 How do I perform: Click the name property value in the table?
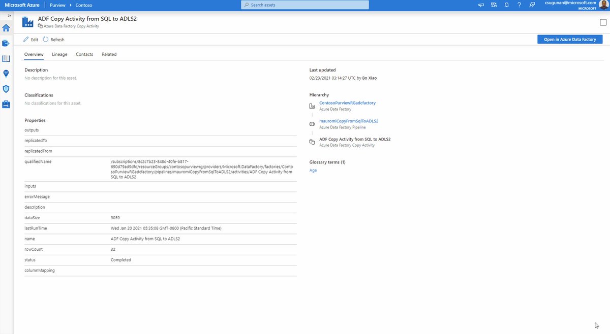tap(145, 239)
